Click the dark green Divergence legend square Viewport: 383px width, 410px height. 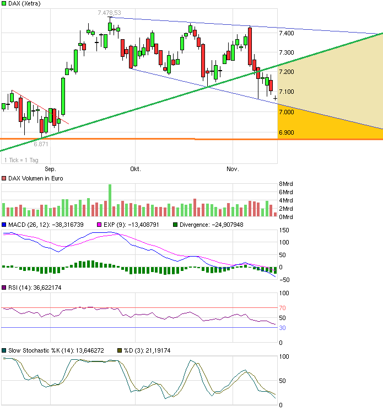(175, 225)
